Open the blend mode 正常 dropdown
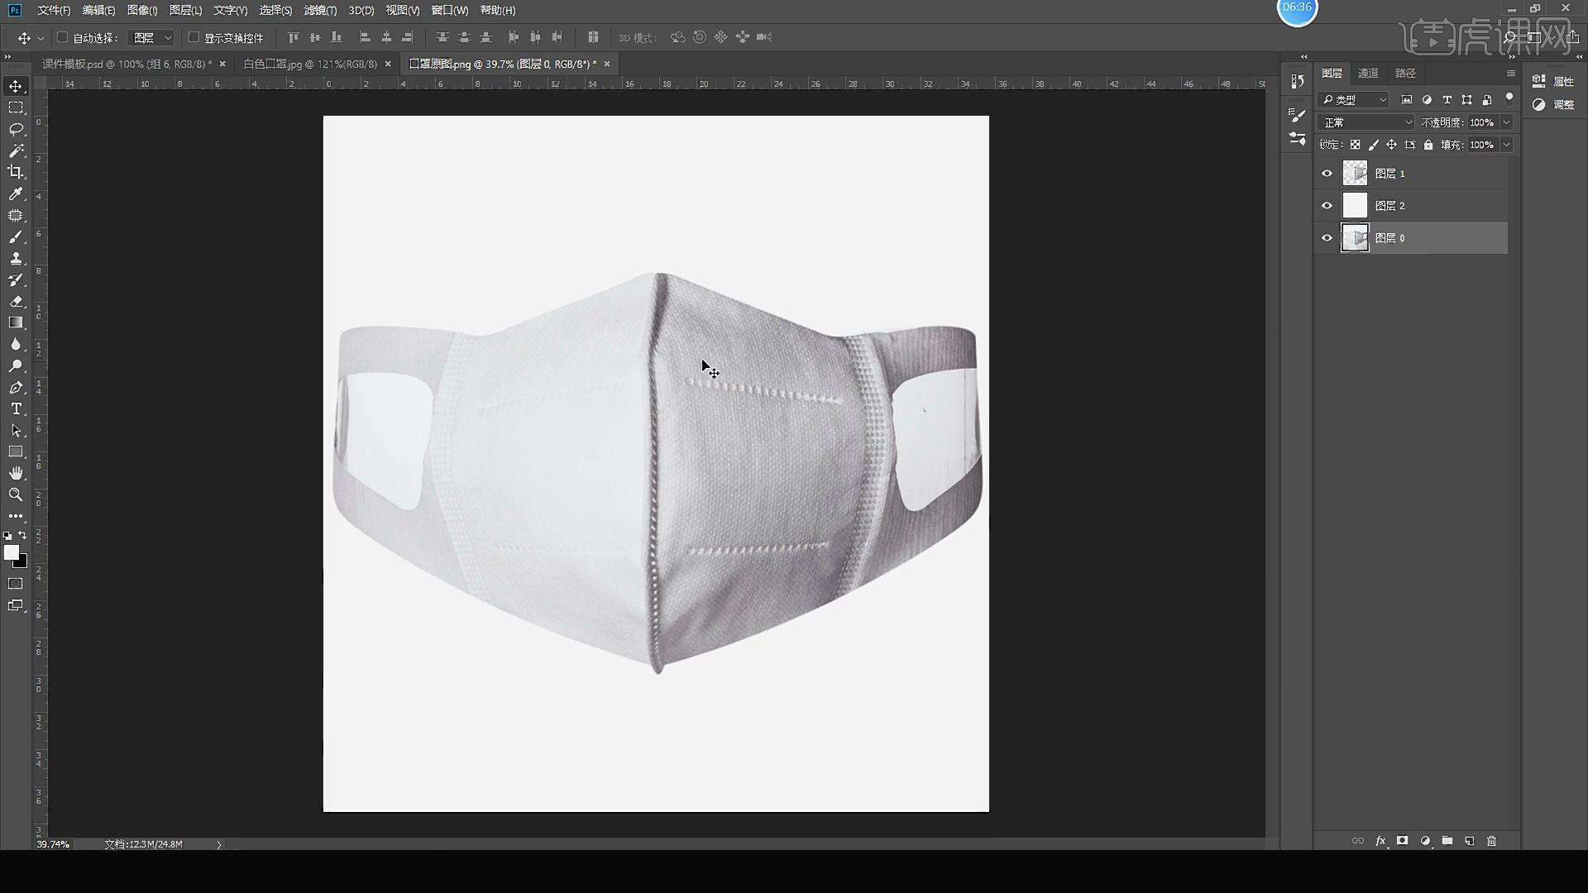1588x893 pixels. click(x=1367, y=122)
